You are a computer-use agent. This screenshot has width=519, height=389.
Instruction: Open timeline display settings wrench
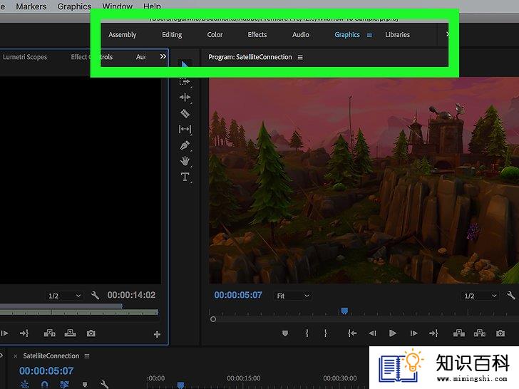coord(104,385)
